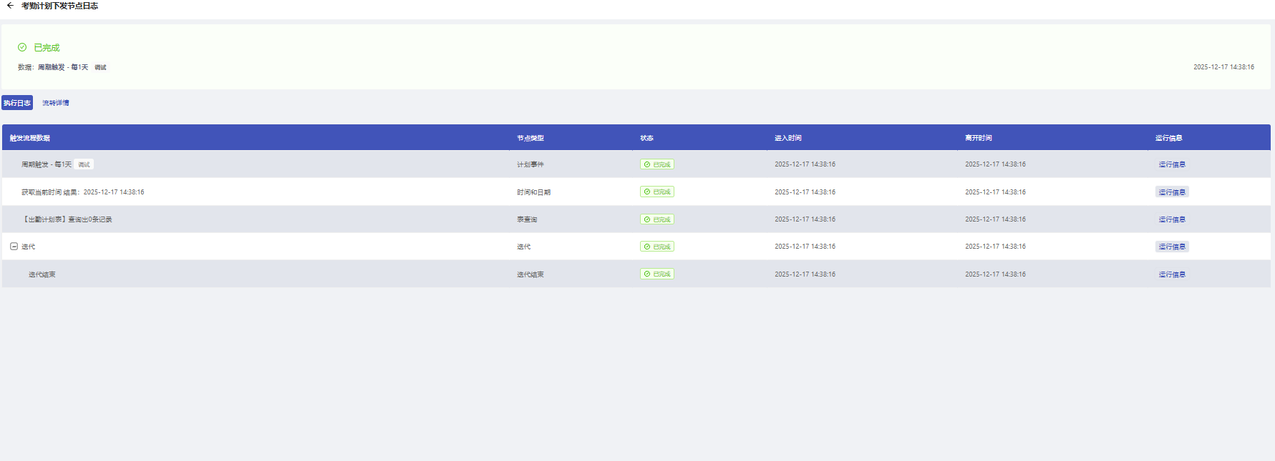Select the 执行日志 tab
The image size is (1275, 461).
[17, 103]
